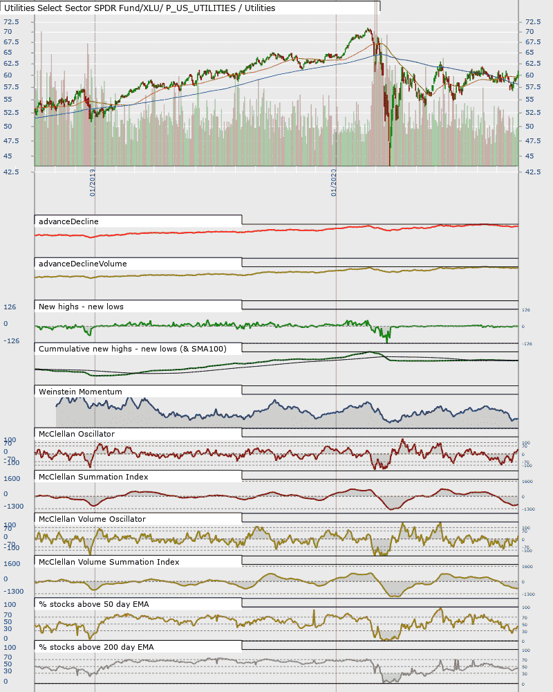Image resolution: width=553 pixels, height=692 pixels.
Task: Select the advanceDeclineVolume panel label
Action: pos(82,264)
